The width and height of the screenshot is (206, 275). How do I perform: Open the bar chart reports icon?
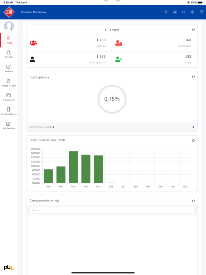click(175, 12)
